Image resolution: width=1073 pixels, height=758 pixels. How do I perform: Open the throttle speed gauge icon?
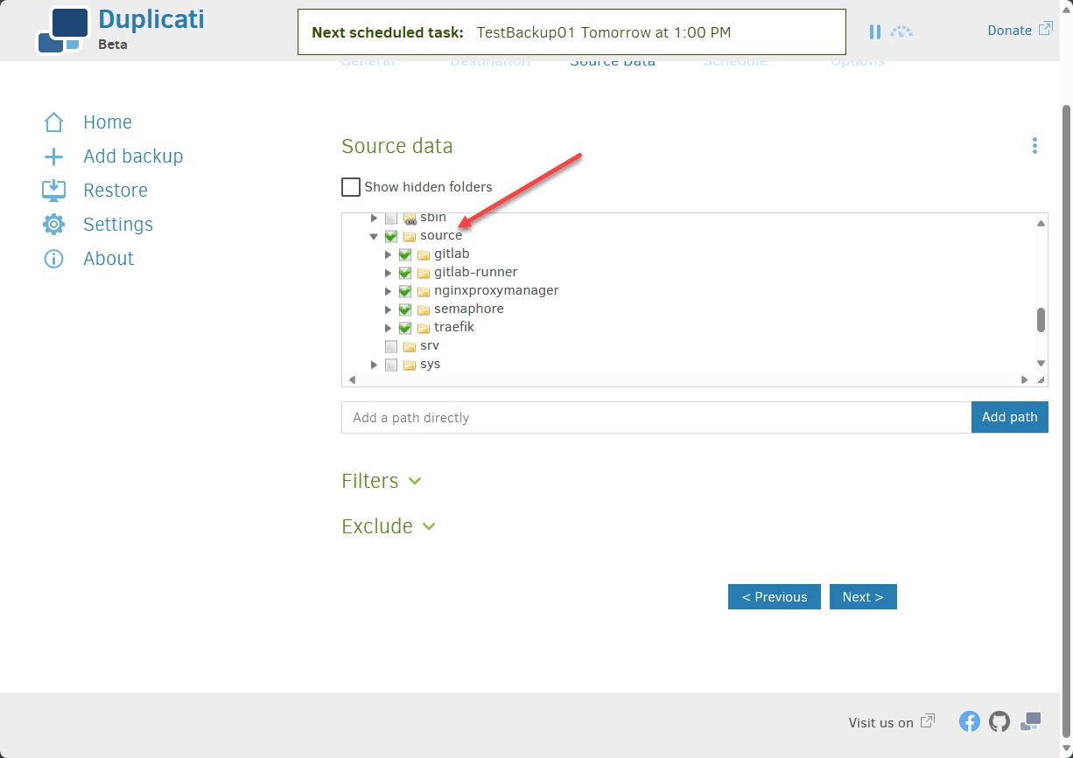coord(901,31)
